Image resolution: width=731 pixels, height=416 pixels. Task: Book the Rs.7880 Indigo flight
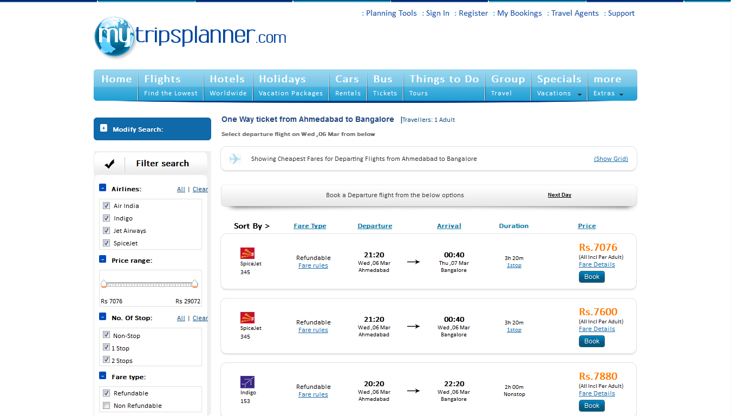591,406
